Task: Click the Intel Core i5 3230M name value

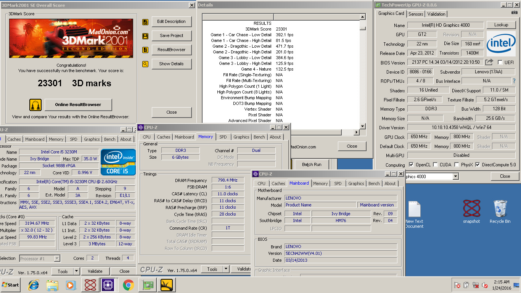Action: tap(59, 152)
